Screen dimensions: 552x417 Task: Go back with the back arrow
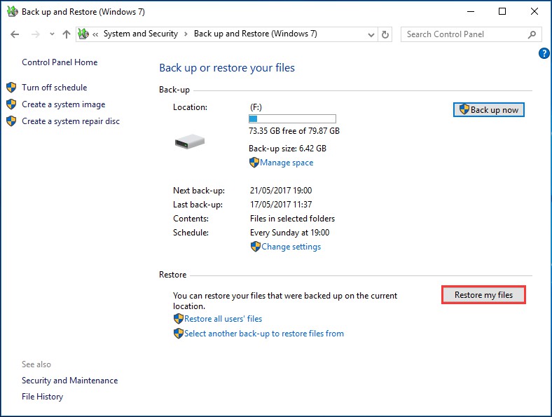[x=15, y=34]
